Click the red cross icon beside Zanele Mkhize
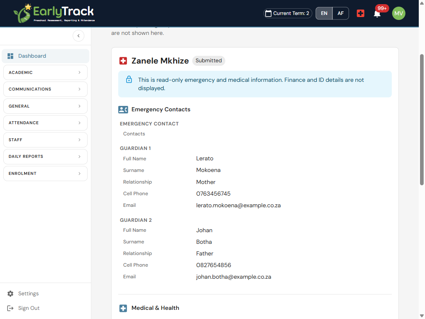This screenshot has width=425, height=319. point(123,61)
